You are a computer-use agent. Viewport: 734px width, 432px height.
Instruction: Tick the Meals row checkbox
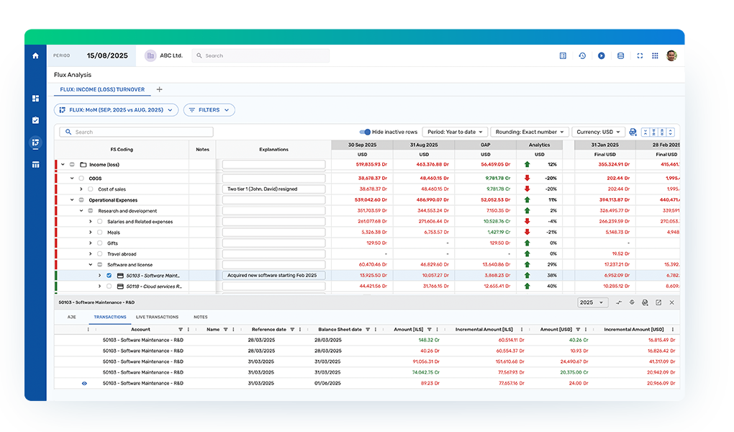99,233
